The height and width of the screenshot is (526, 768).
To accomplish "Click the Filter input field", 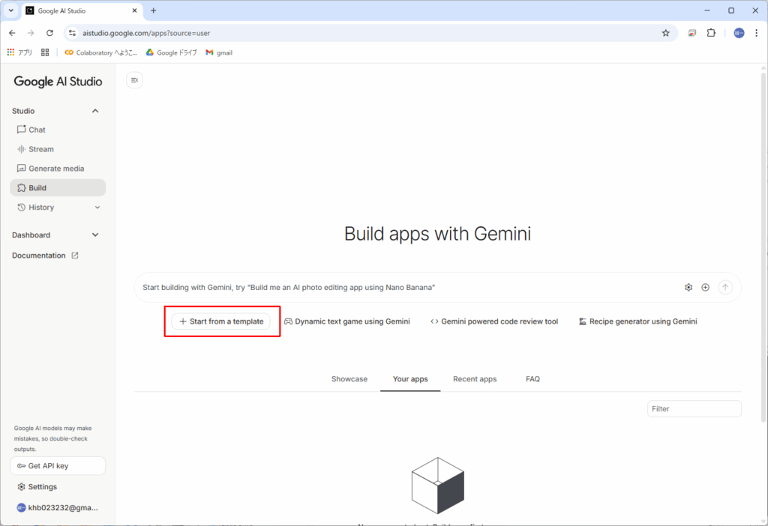I will (x=694, y=409).
